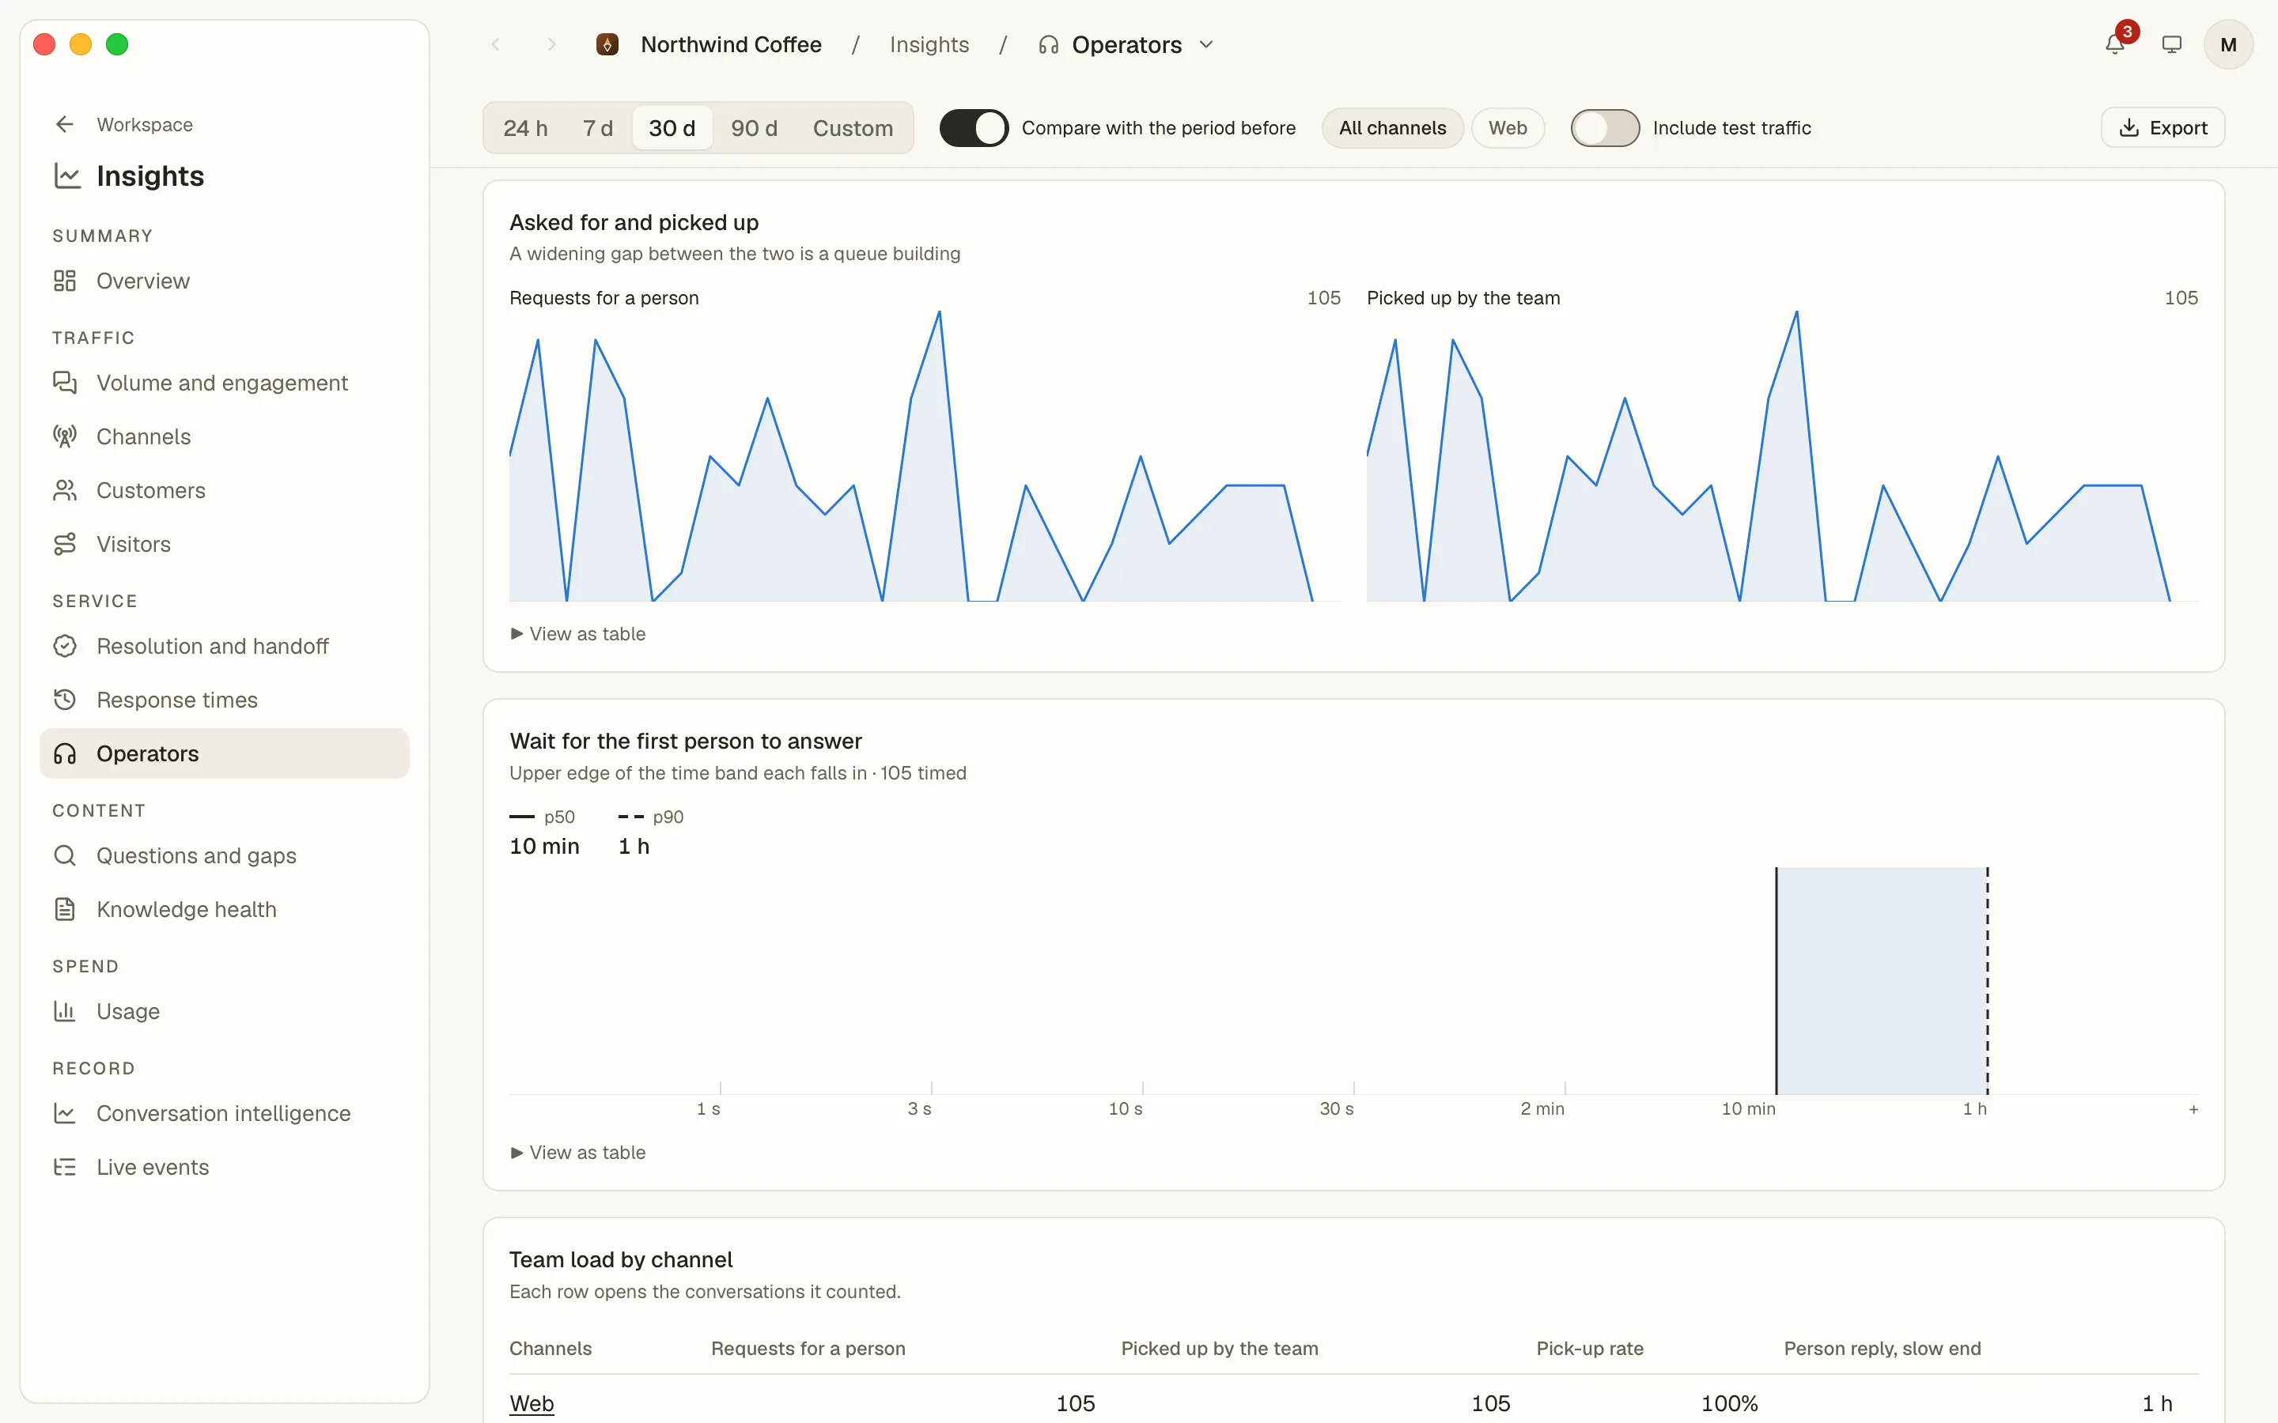This screenshot has height=1423, width=2278.
Task: Click the back arrow beside Workspace
Action: pos(64,124)
